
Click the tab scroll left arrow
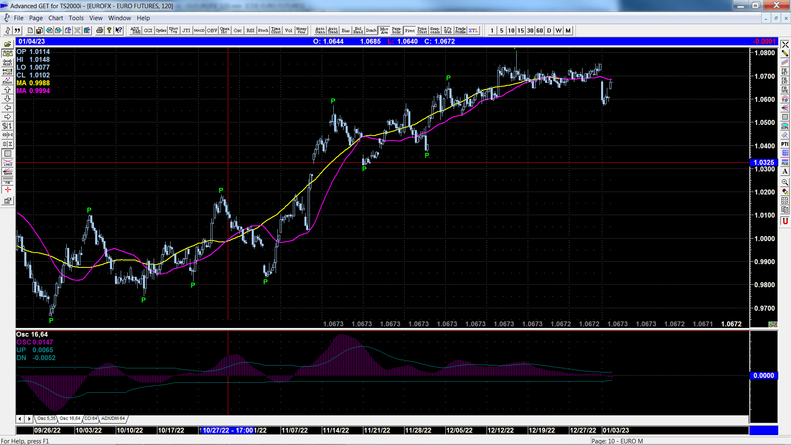tap(20, 419)
